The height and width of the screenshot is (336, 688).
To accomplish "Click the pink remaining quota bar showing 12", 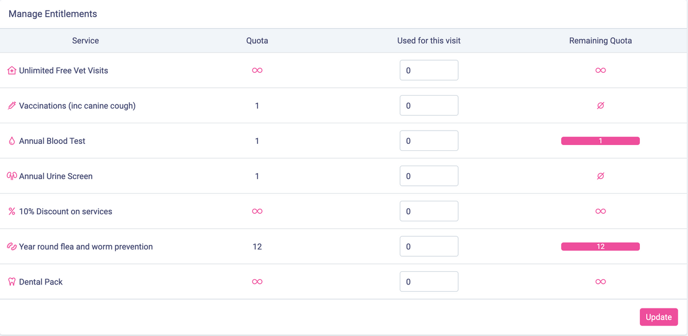I will (x=600, y=247).
